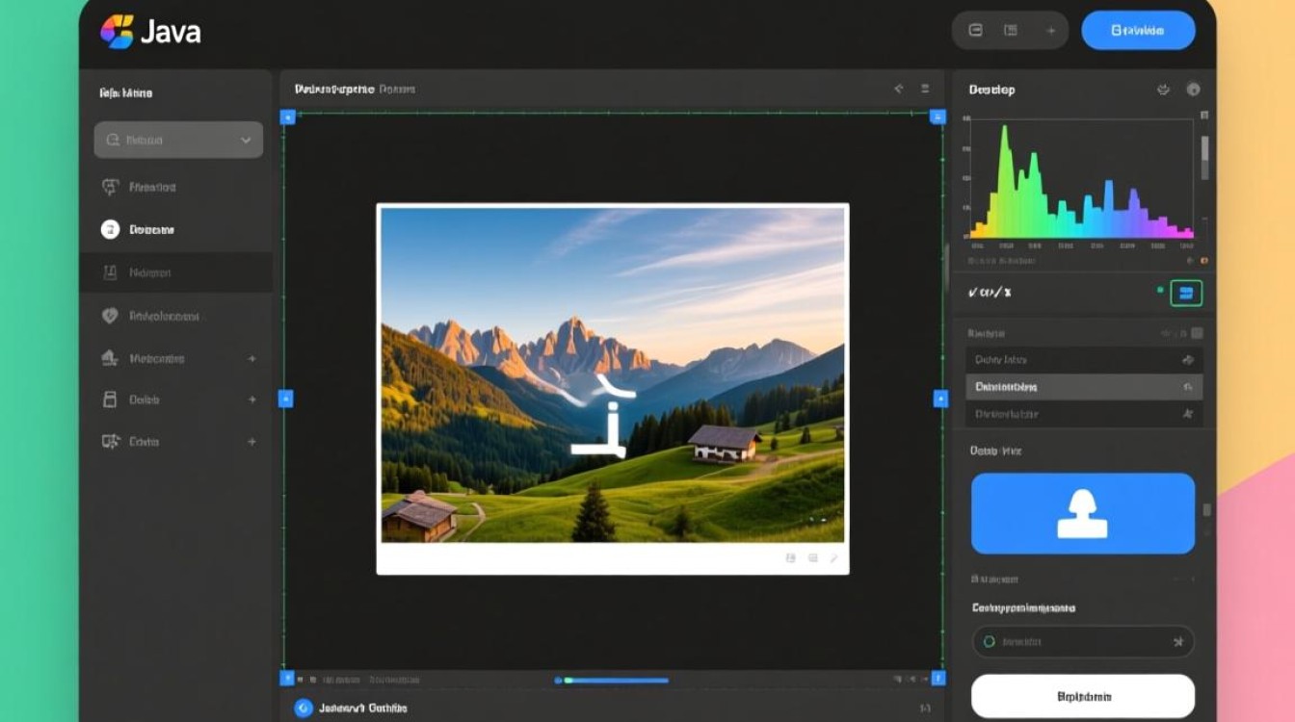Click the back arrow icon above canvas

(898, 89)
